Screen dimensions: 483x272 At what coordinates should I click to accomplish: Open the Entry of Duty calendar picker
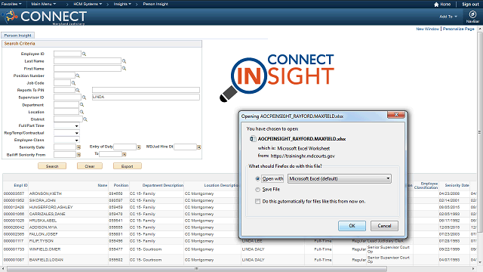139,147
